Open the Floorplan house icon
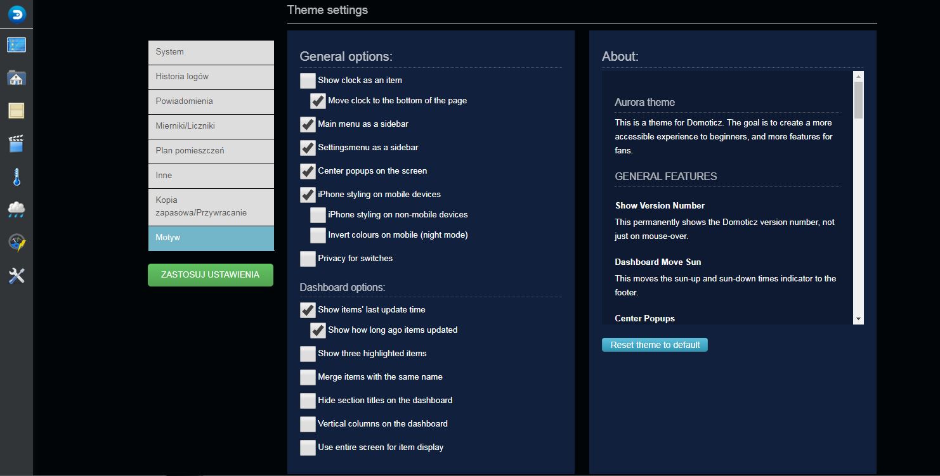This screenshot has width=940, height=476. coord(16,78)
